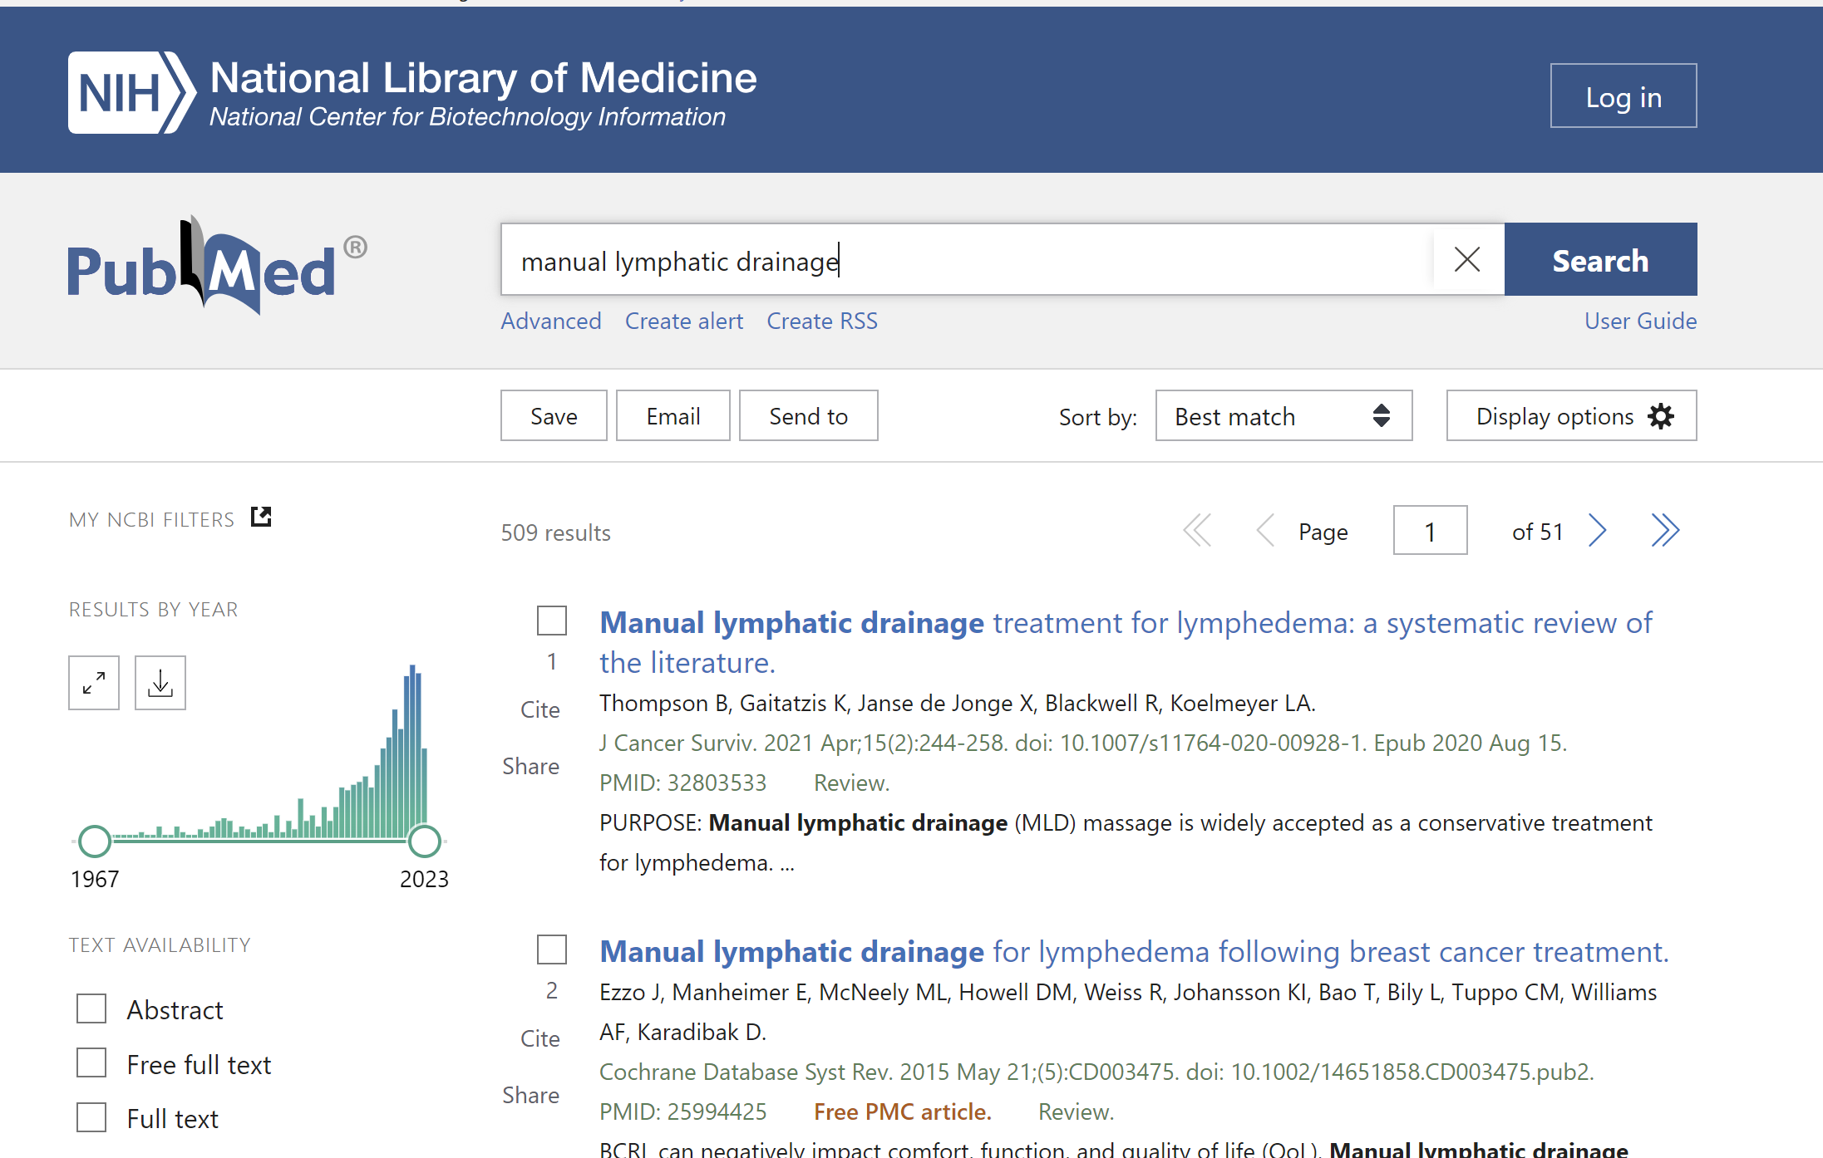
Task: Click Share for result 1
Action: (x=530, y=766)
